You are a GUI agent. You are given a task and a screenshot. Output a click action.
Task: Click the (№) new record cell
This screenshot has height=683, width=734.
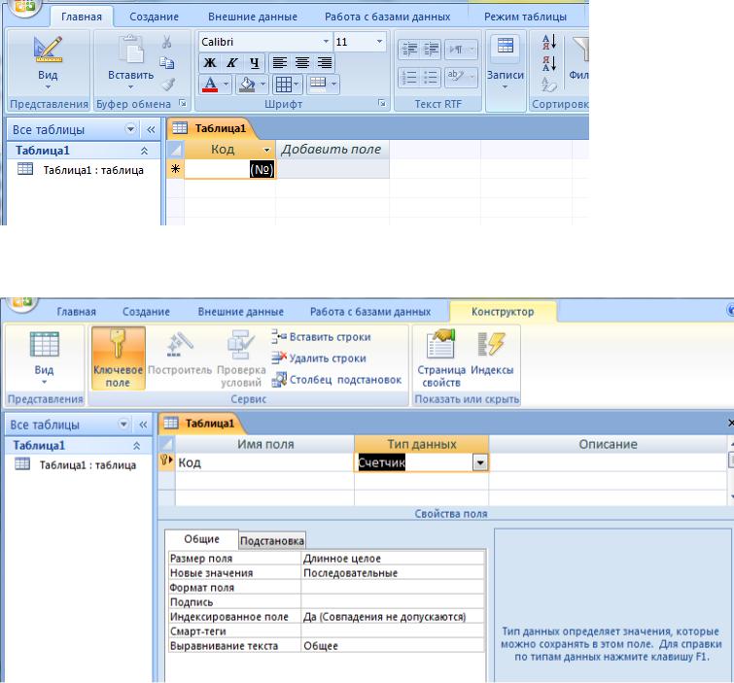click(x=229, y=169)
